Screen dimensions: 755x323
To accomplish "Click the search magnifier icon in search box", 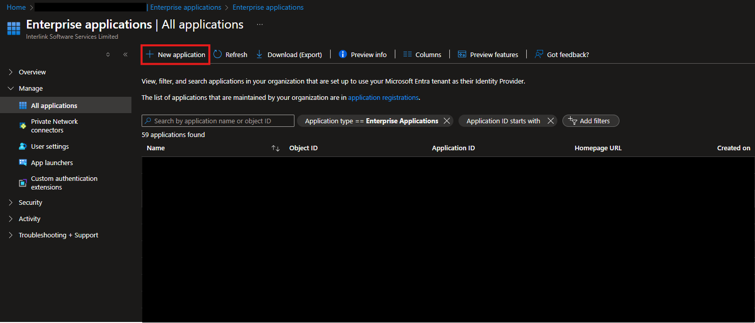I will (x=148, y=121).
